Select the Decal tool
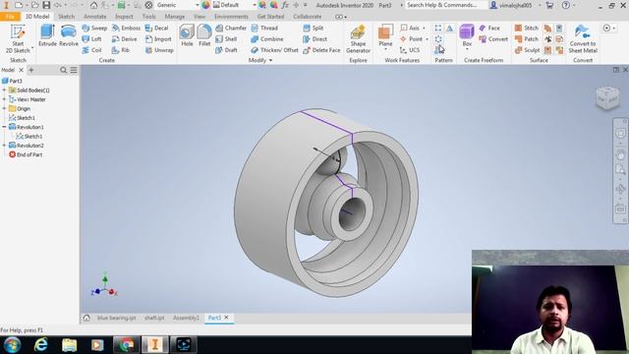629x354 pixels. point(157,29)
